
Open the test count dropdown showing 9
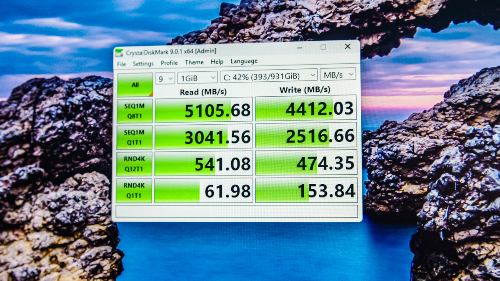[x=165, y=78]
